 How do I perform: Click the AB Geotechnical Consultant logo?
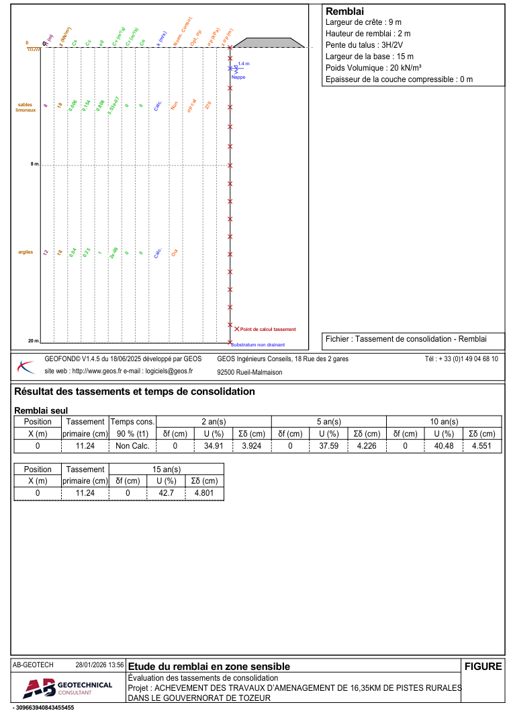click(67, 687)
